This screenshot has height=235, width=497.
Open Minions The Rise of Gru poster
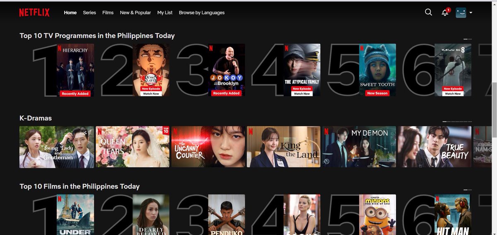click(377, 215)
